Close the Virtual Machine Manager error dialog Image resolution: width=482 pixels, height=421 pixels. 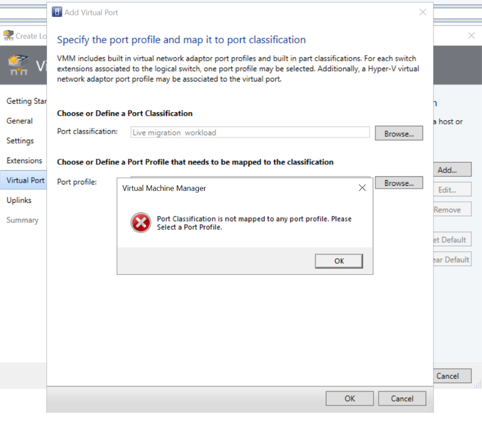click(362, 188)
